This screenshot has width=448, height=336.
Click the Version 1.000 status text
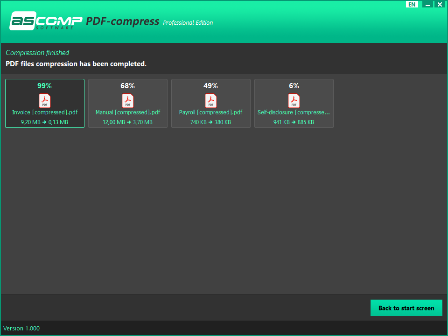(x=21, y=328)
